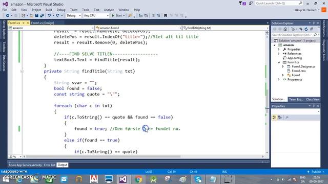Open Azure App Service Activity tab
328x184 pixels.
point(25,165)
